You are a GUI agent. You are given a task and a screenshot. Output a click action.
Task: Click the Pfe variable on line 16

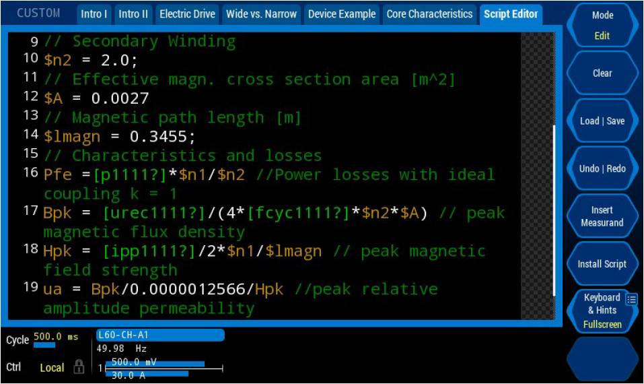tap(57, 175)
